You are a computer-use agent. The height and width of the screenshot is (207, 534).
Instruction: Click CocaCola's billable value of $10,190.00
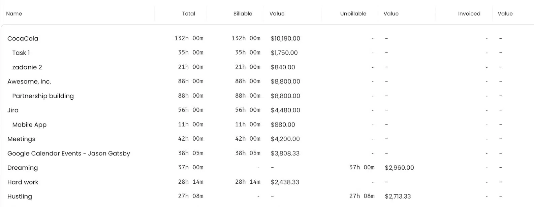[x=285, y=38]
